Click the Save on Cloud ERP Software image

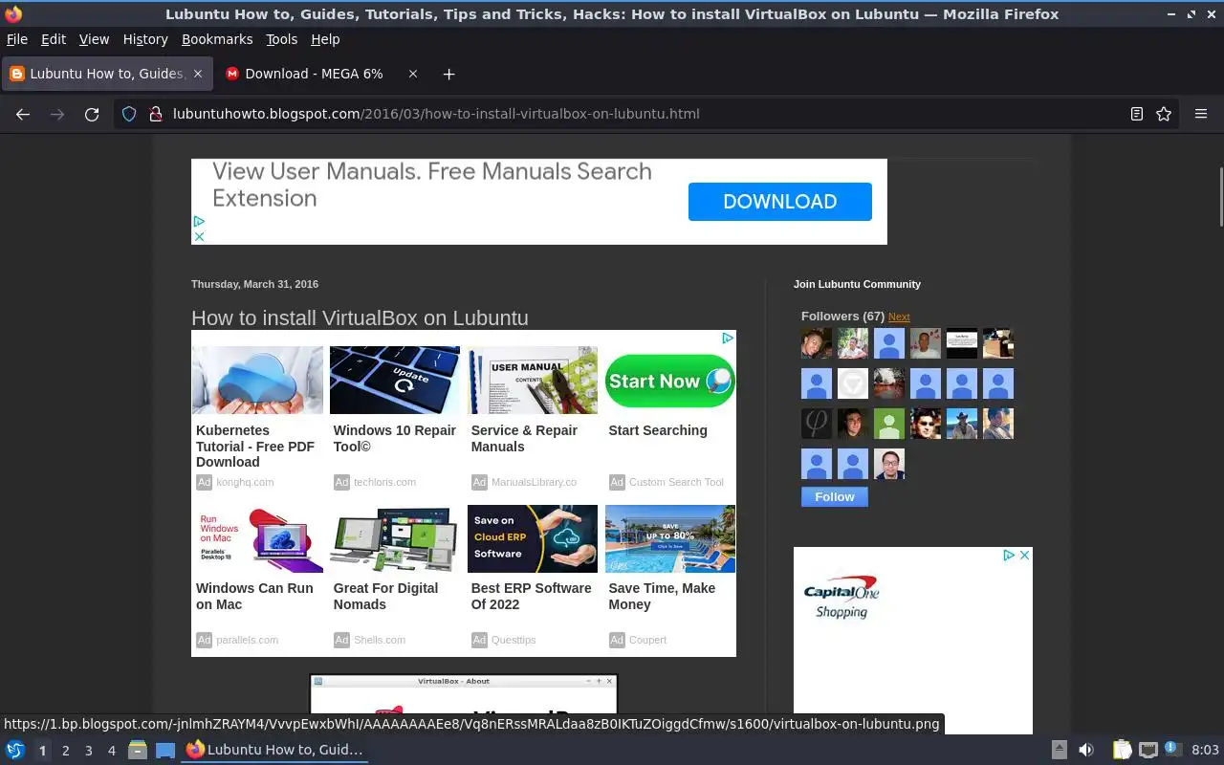(533, 538)
